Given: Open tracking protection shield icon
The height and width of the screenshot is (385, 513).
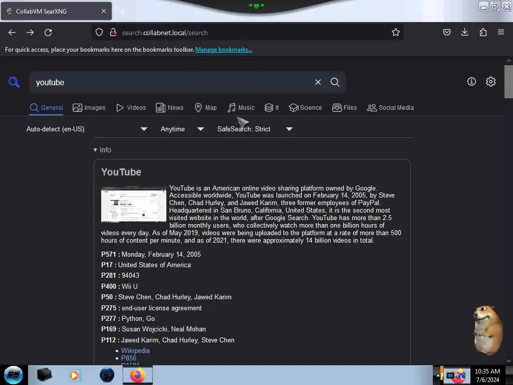Looking at the screenshot, I should click(x=99, y=33).
